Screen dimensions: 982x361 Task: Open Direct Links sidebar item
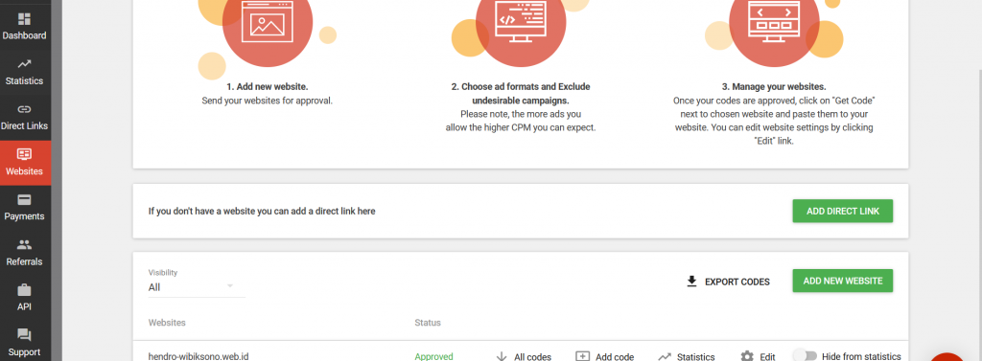pos(24,118)
